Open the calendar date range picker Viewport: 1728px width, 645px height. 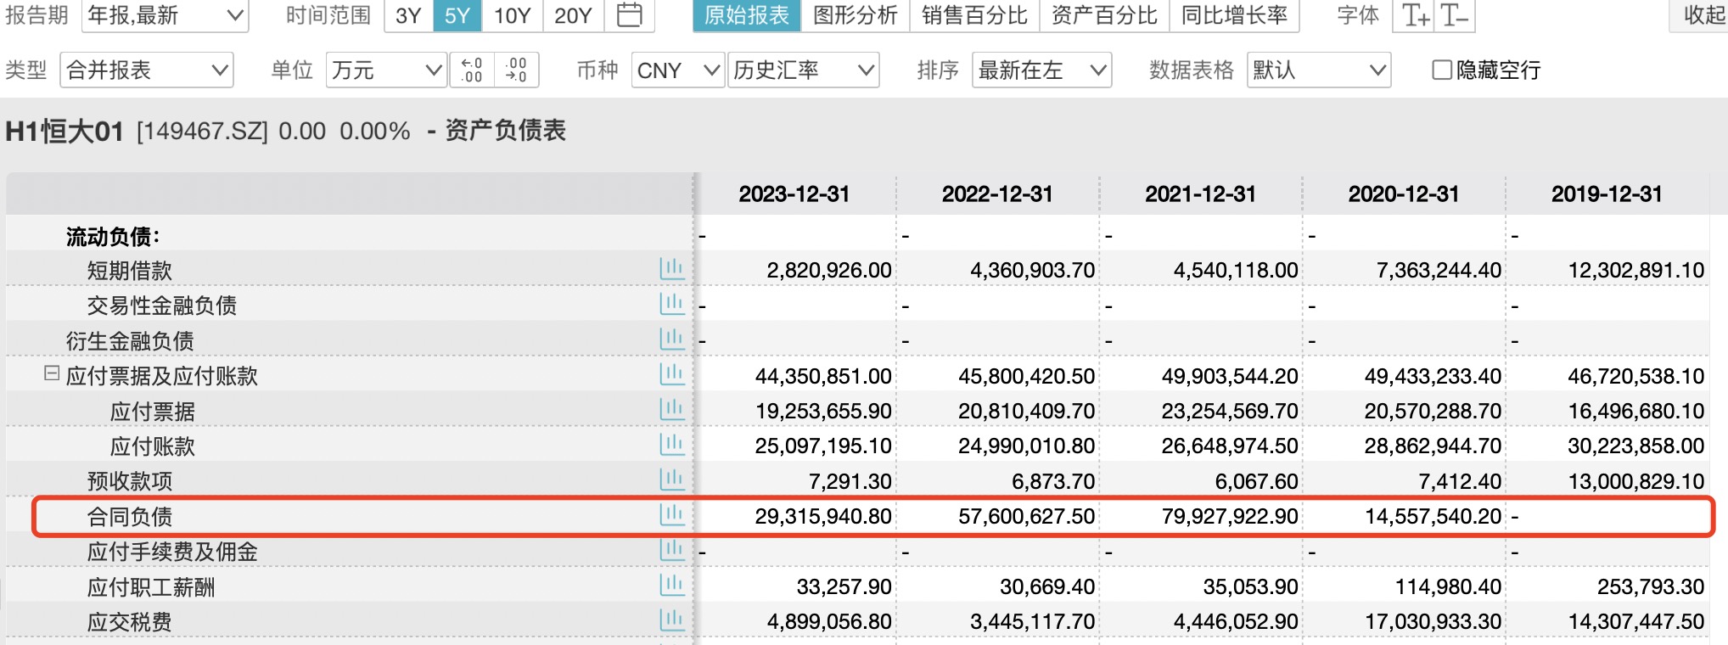click(629, 15)
